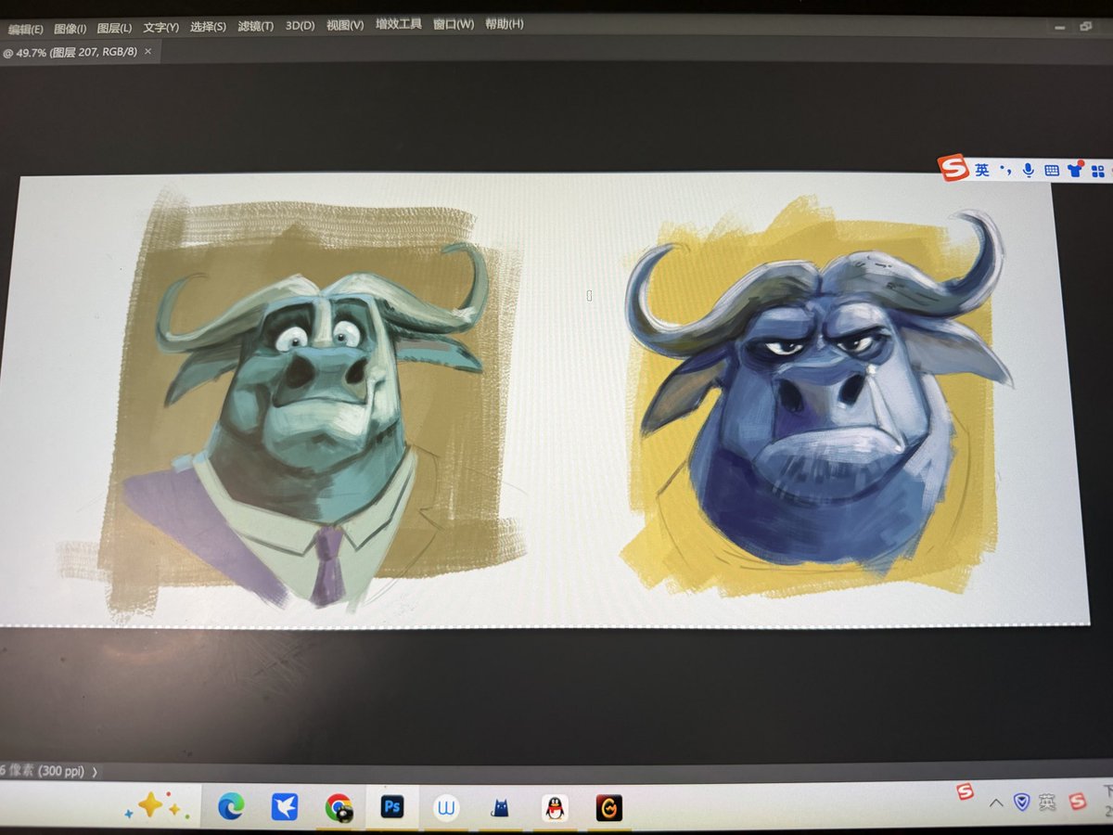Viewport: 1113px width, 835px height.
Task: Open the 增效工具 menu
Action: click(398, 24)
